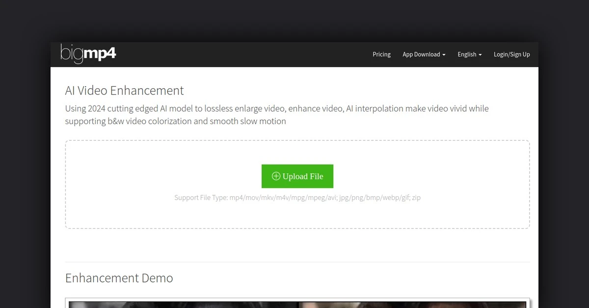Click the Support File Type text line
Image resolution: width=589 pixels, height=308 pixels.
pos(297,198)
